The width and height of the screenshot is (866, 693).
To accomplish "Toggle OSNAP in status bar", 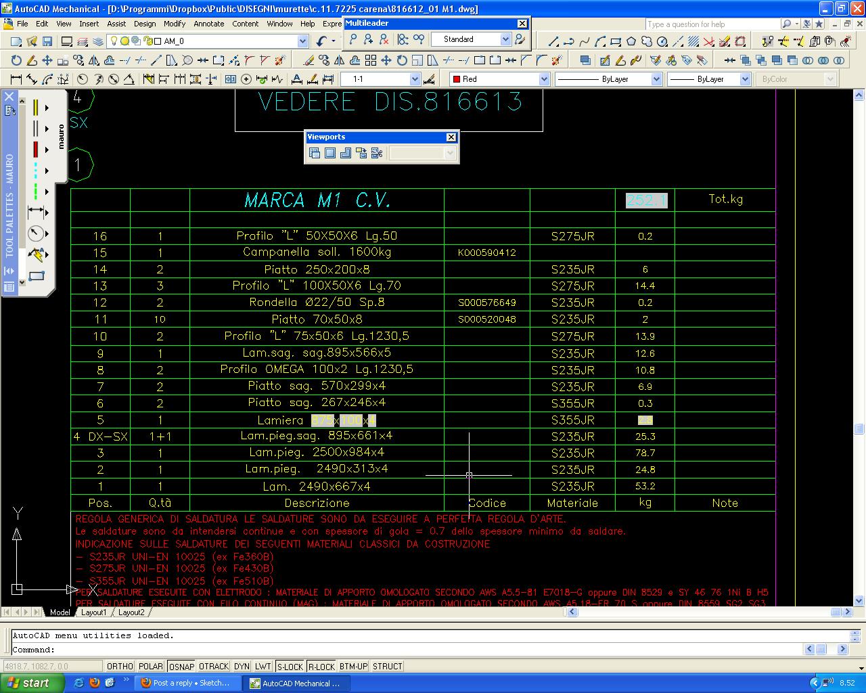I will click(181, 667).
